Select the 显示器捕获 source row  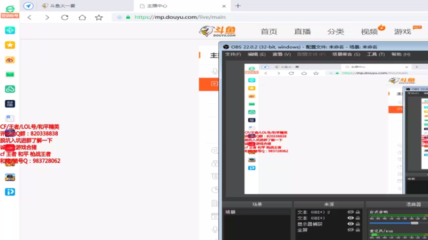pos(328,224)
